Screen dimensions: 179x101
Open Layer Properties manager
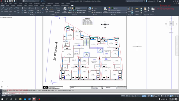point(65,10)
